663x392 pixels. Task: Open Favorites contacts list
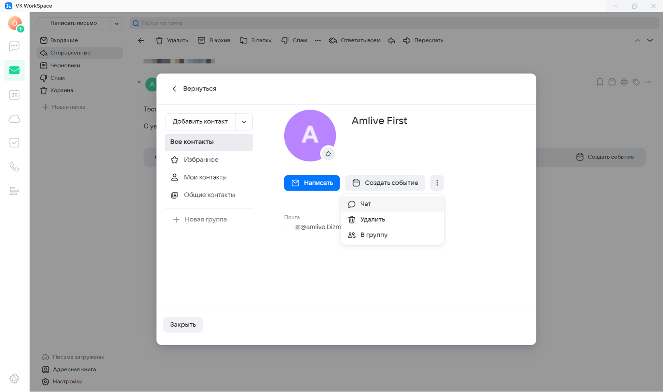point(201,160)
